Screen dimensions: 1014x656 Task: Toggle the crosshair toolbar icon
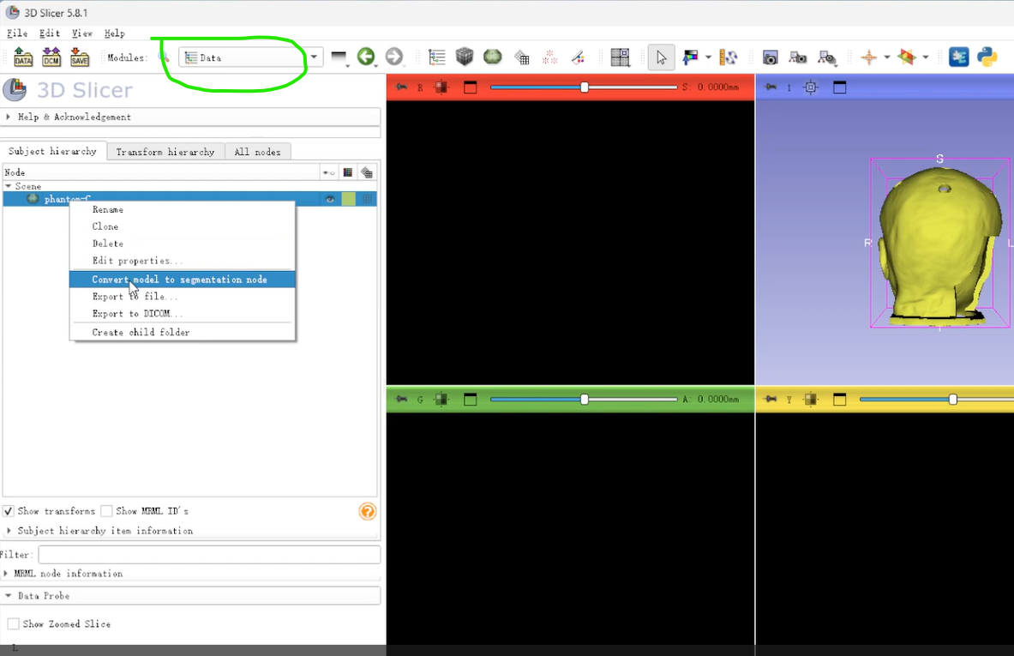[x=868, y=57]
